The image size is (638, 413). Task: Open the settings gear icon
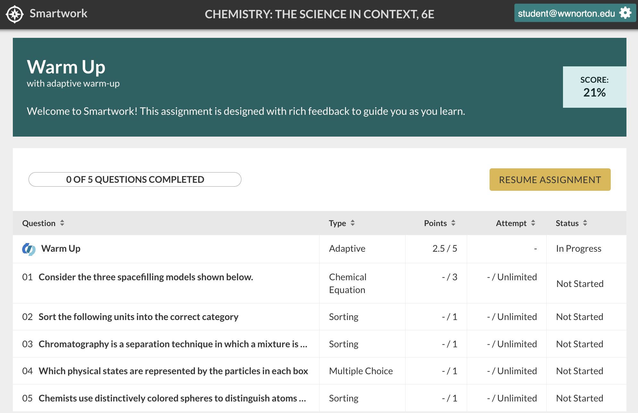[625, 13]
